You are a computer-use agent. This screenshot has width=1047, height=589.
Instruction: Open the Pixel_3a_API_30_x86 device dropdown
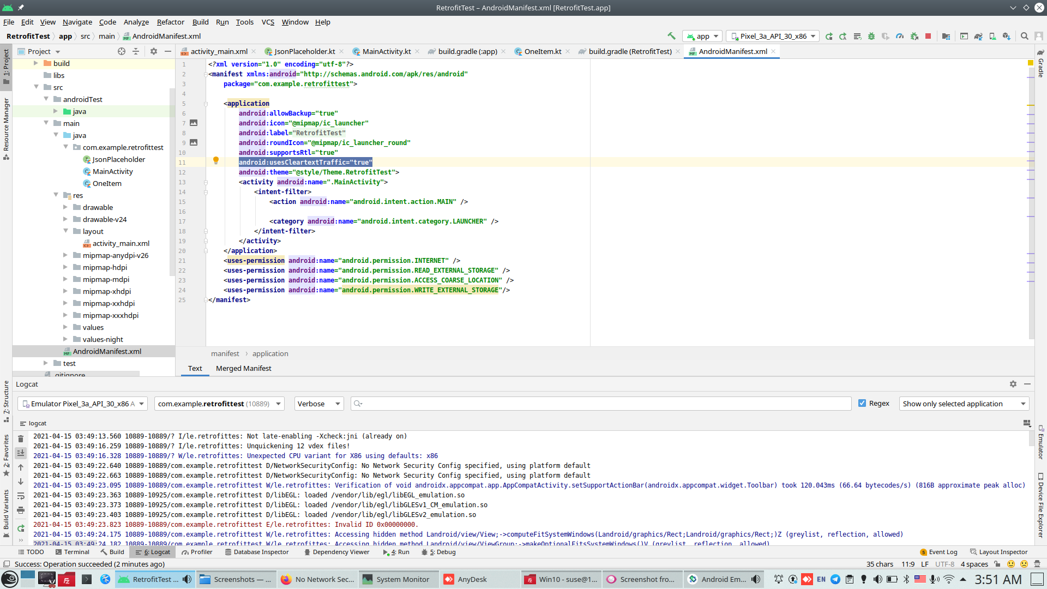[x=773, y=36]
